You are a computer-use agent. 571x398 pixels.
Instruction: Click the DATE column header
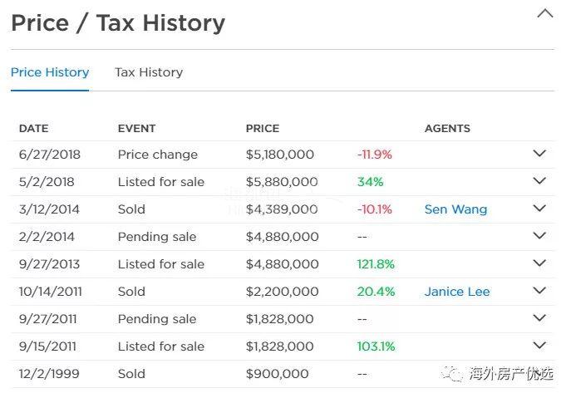(x=34, y=129)
